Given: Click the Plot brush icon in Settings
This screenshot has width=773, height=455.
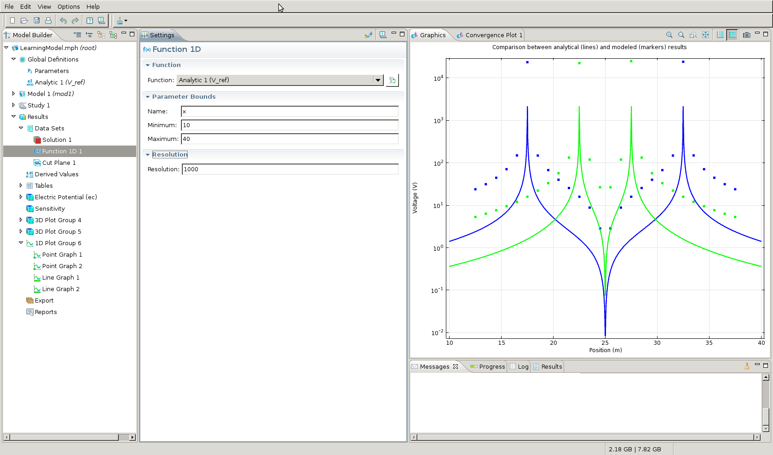Looking at the screenshot, I should [x=368, y=34].
